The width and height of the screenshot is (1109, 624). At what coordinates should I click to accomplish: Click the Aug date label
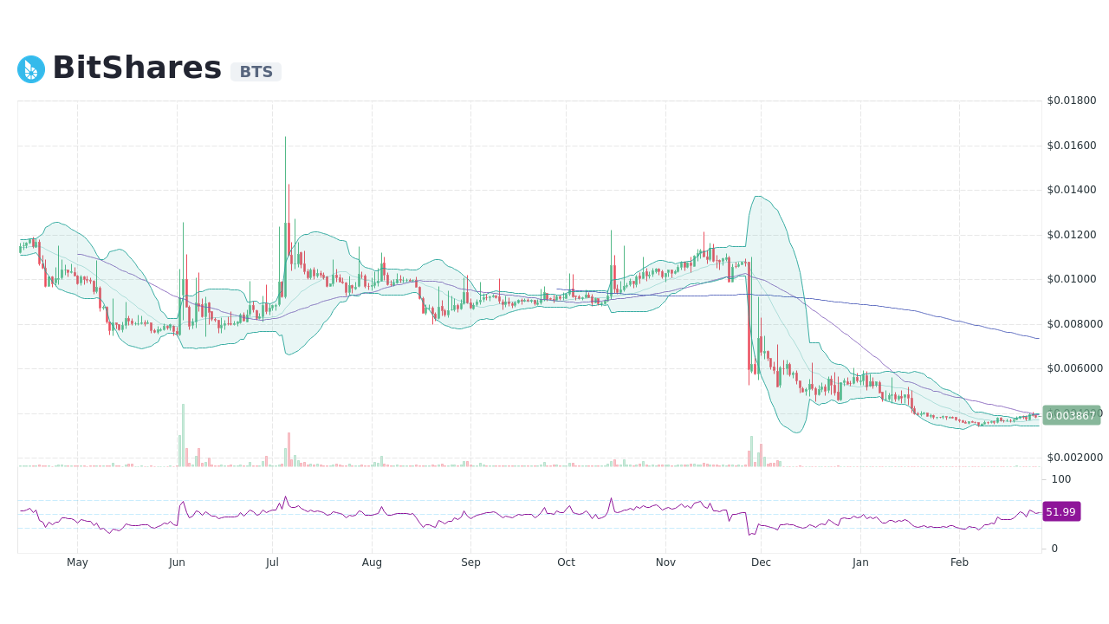point(372,562)
